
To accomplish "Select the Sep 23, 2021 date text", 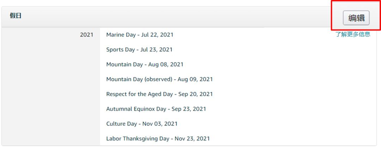I will (189, 109).
